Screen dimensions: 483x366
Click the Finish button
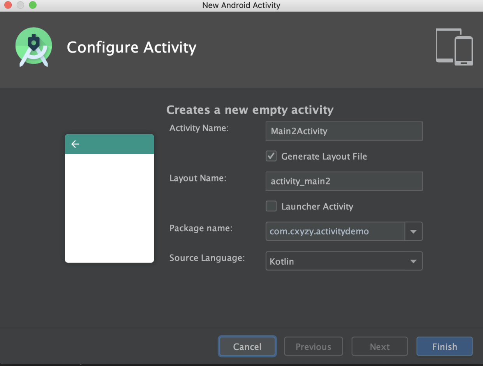pos(444,347)
